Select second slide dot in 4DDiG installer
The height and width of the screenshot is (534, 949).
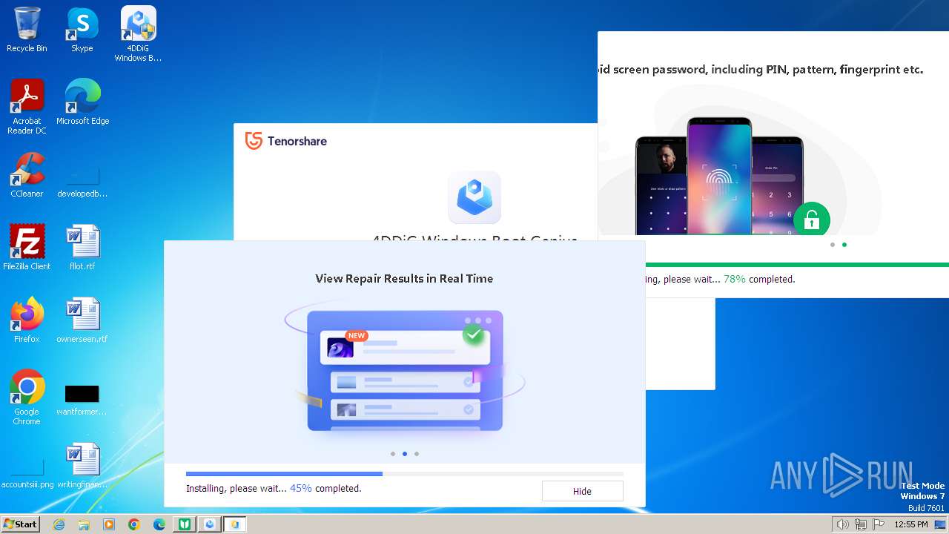405,454
